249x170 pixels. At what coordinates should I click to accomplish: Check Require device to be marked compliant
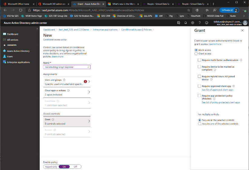[x=199, y=67]
